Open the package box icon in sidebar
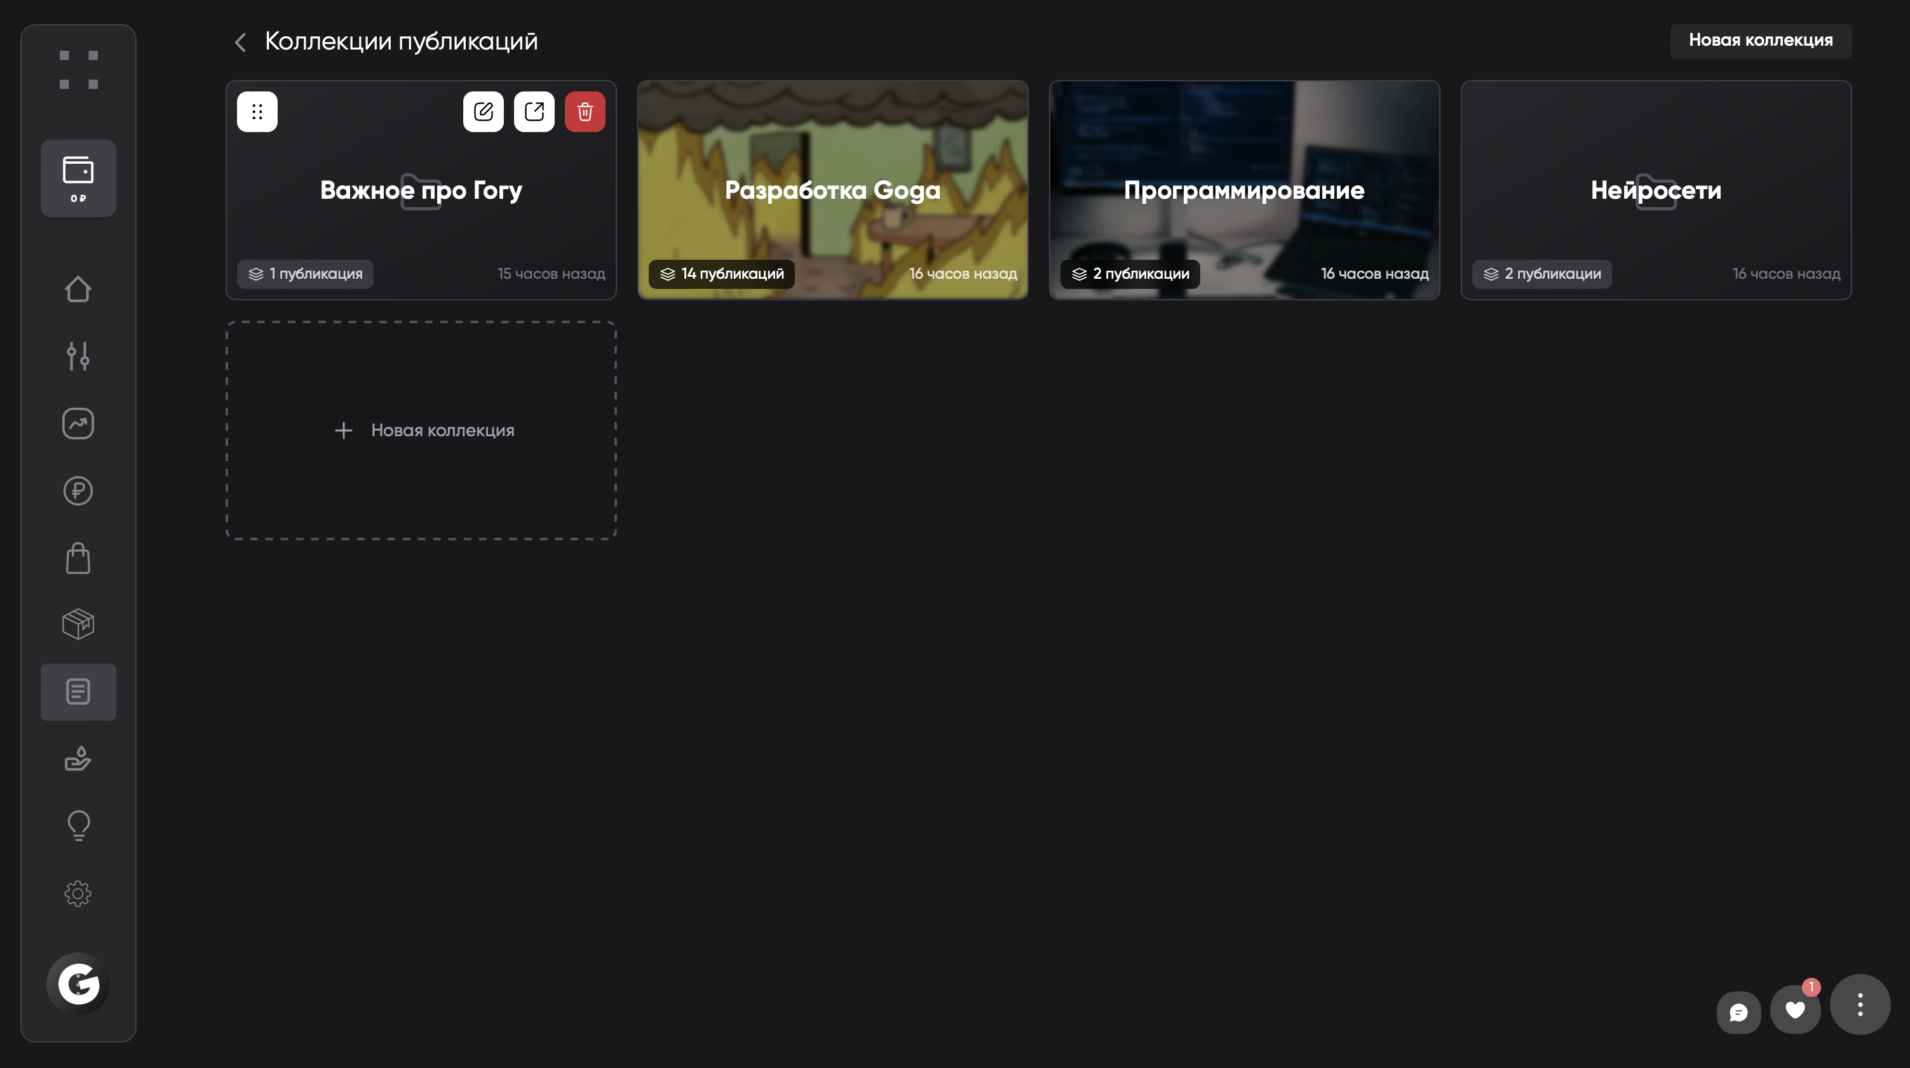 click(78, 624)
